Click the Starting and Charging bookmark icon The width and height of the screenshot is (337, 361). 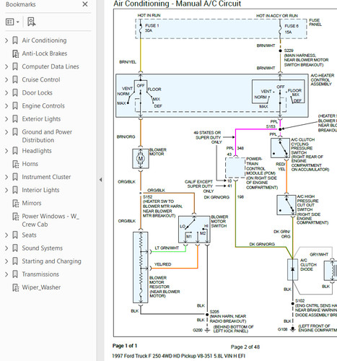coord(15,261)
